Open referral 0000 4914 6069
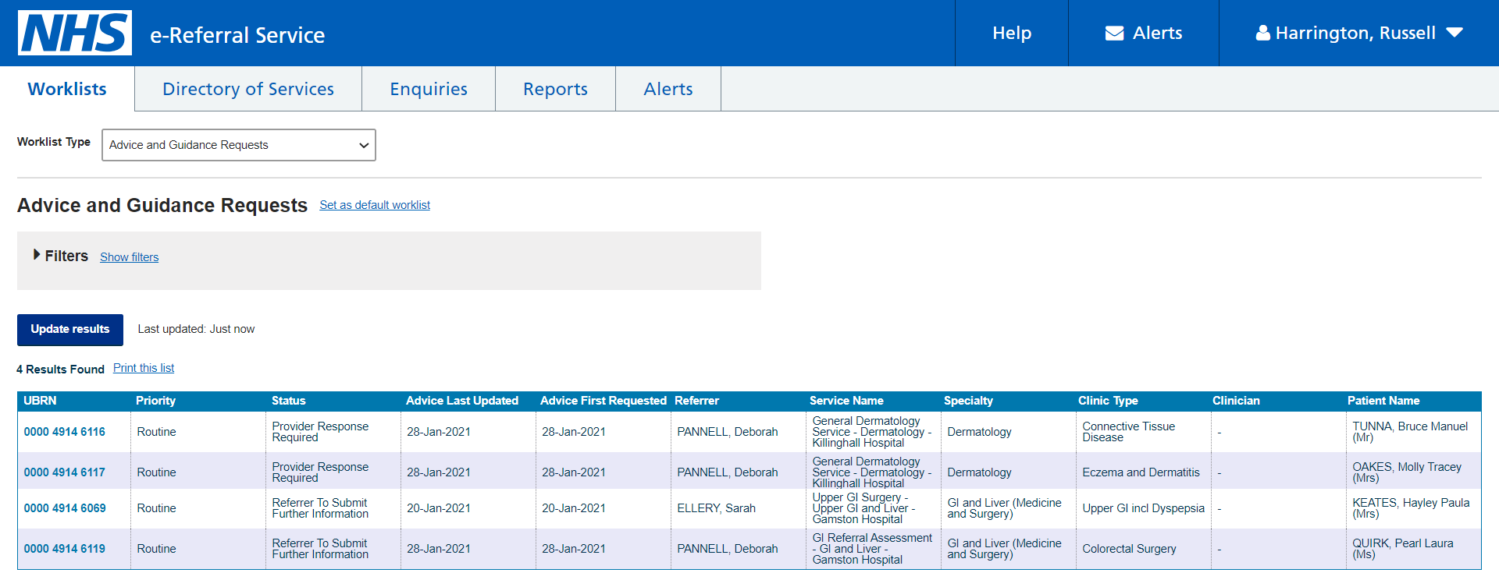This screenshot has height=580, width=1499. coord(64,508)
